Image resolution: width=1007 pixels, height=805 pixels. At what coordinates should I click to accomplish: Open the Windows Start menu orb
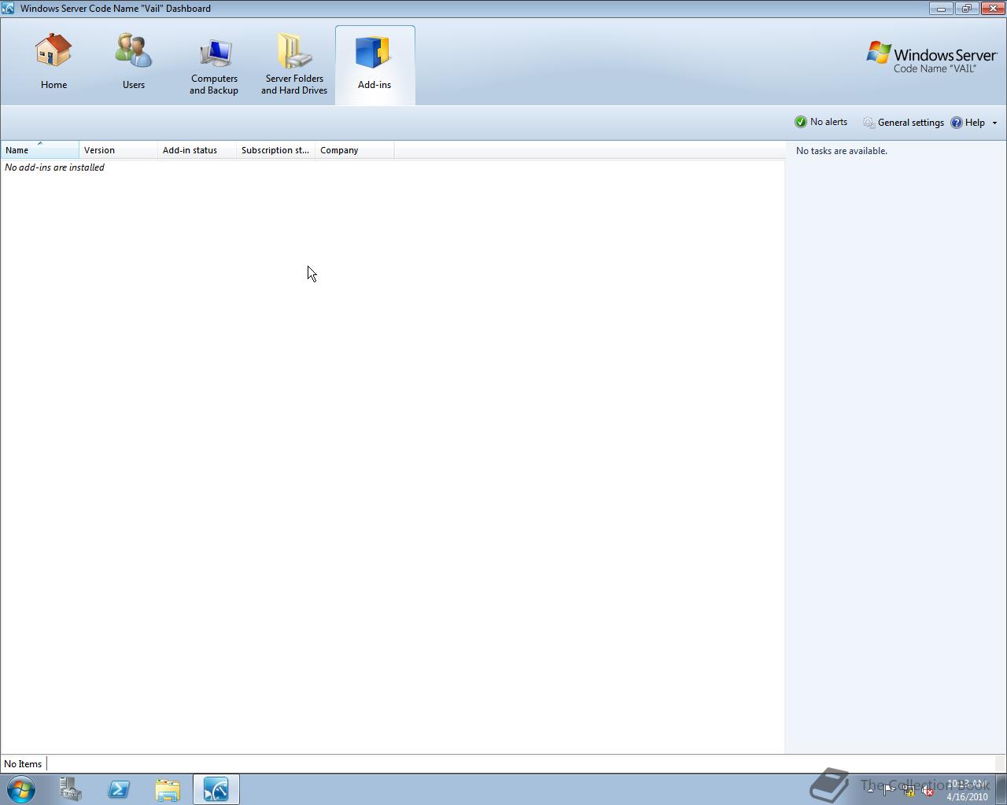21,789
